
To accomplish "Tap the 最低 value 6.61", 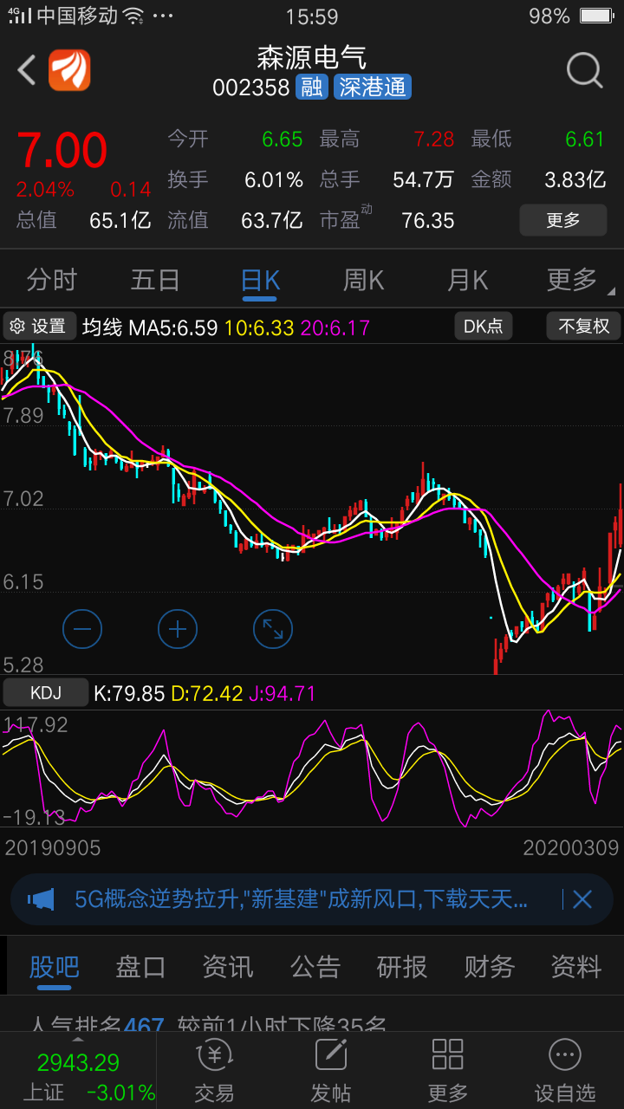I will click(584, 139).
